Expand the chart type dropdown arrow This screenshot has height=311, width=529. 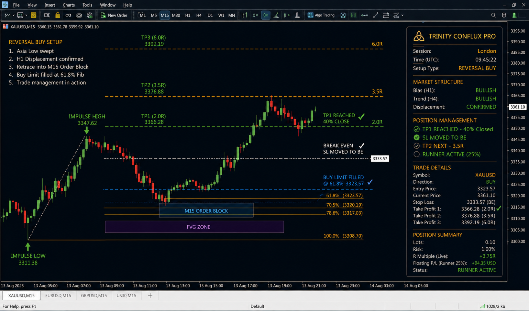14,15
